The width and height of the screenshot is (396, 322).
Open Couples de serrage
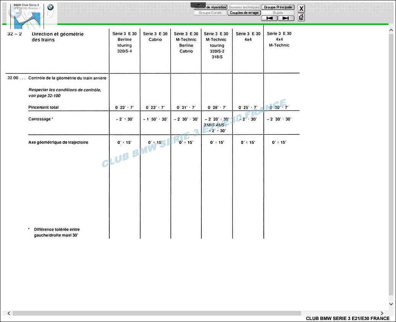[x=244, y=13]
